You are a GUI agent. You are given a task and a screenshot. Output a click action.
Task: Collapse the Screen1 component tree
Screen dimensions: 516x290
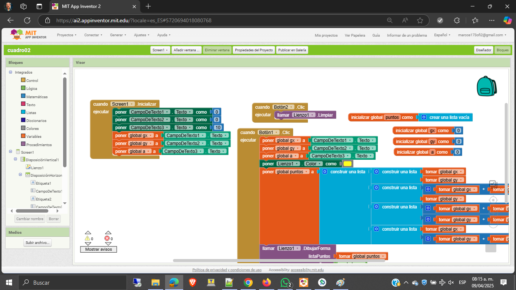[x=11, y=152]
